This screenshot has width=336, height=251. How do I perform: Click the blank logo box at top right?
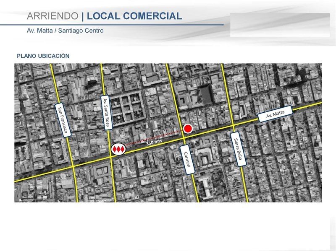pos(280,25)
